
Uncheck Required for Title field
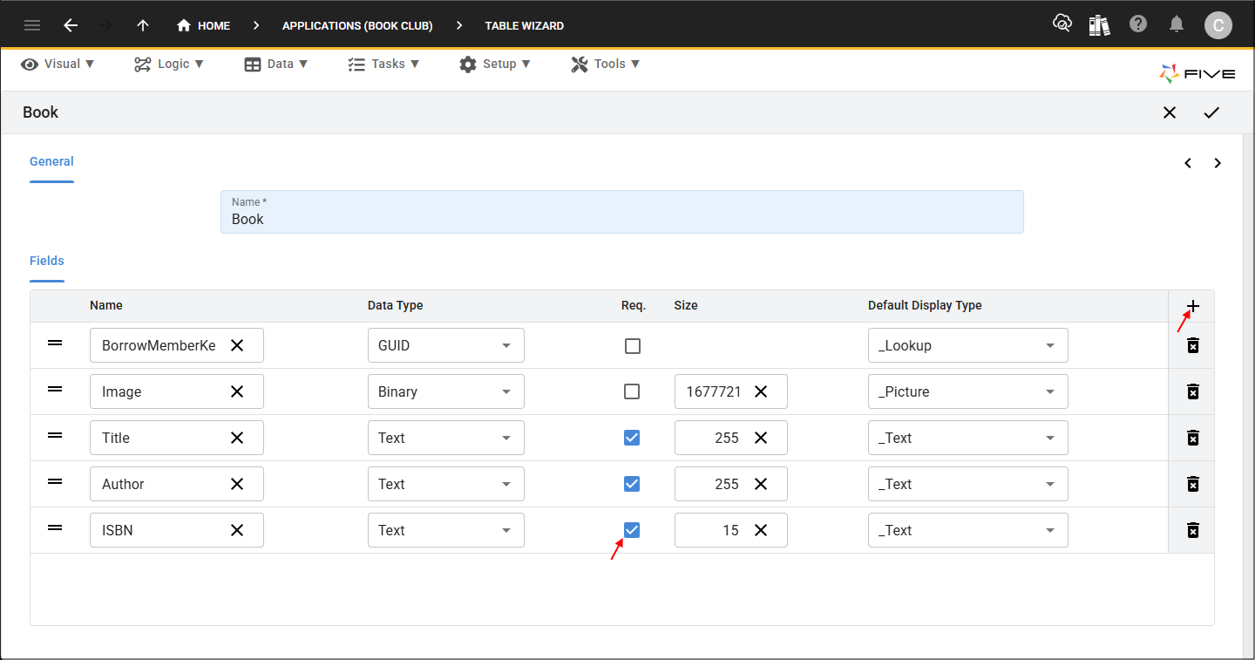[633, 438]
